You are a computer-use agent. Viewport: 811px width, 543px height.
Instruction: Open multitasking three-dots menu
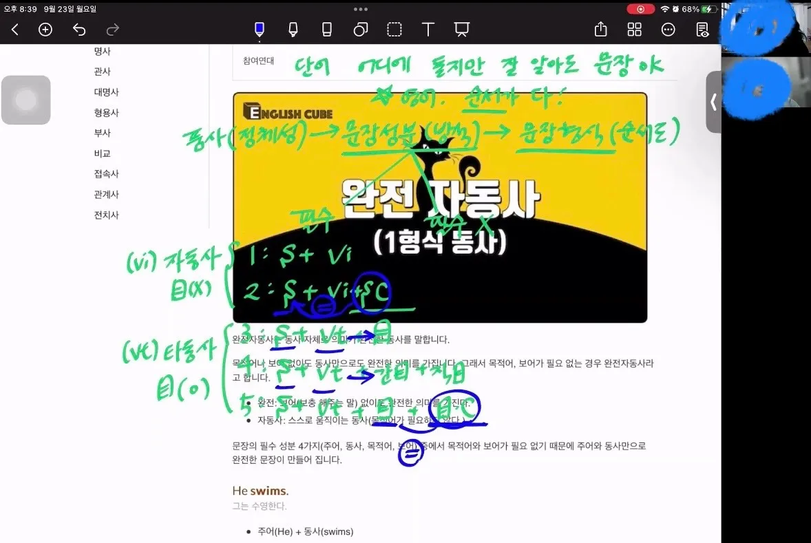coord(361,9)
